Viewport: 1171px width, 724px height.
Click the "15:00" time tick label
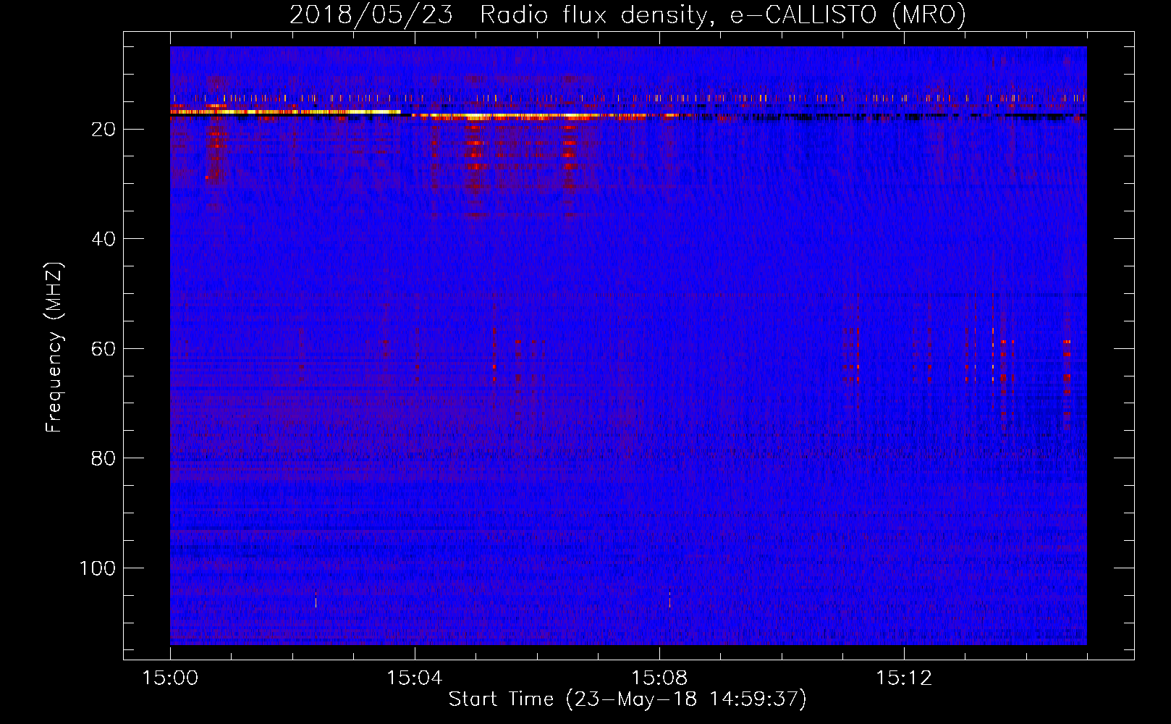pyautogui.click(x=170, y=678)
